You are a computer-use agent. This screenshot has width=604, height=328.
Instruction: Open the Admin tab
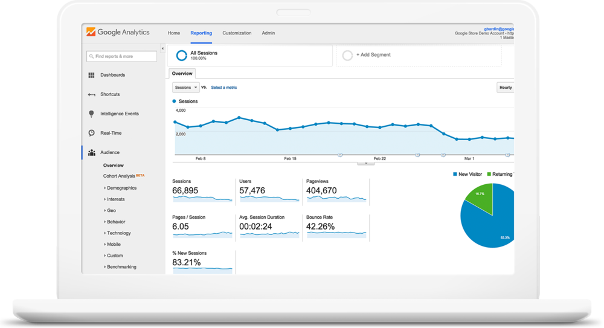(x=269, y=33)
